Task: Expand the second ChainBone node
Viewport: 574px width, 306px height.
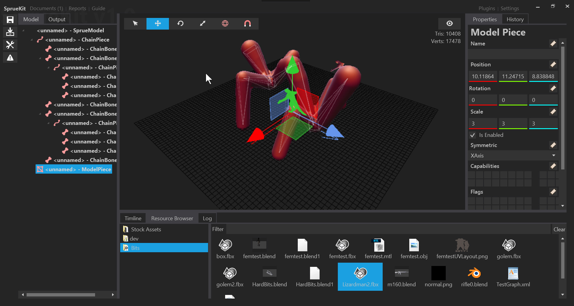Action: (x=40, y=58)
